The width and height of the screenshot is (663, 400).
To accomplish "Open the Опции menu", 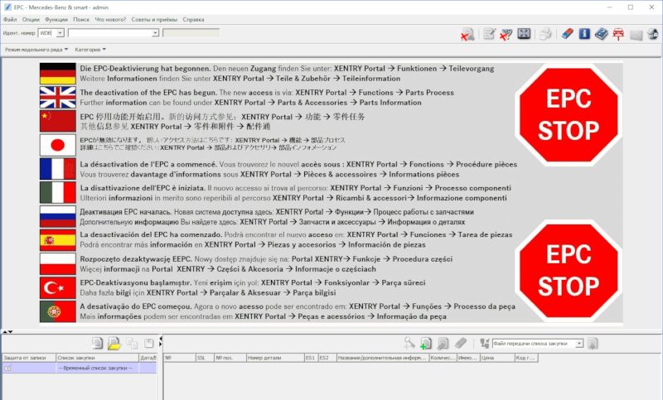I will 31,19.
